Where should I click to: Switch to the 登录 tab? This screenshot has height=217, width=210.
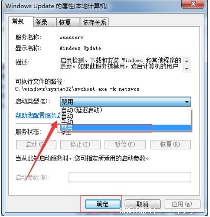click(45, 22)
